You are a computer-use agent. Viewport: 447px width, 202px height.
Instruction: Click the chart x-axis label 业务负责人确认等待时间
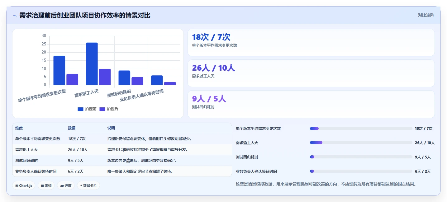[142, 96]
